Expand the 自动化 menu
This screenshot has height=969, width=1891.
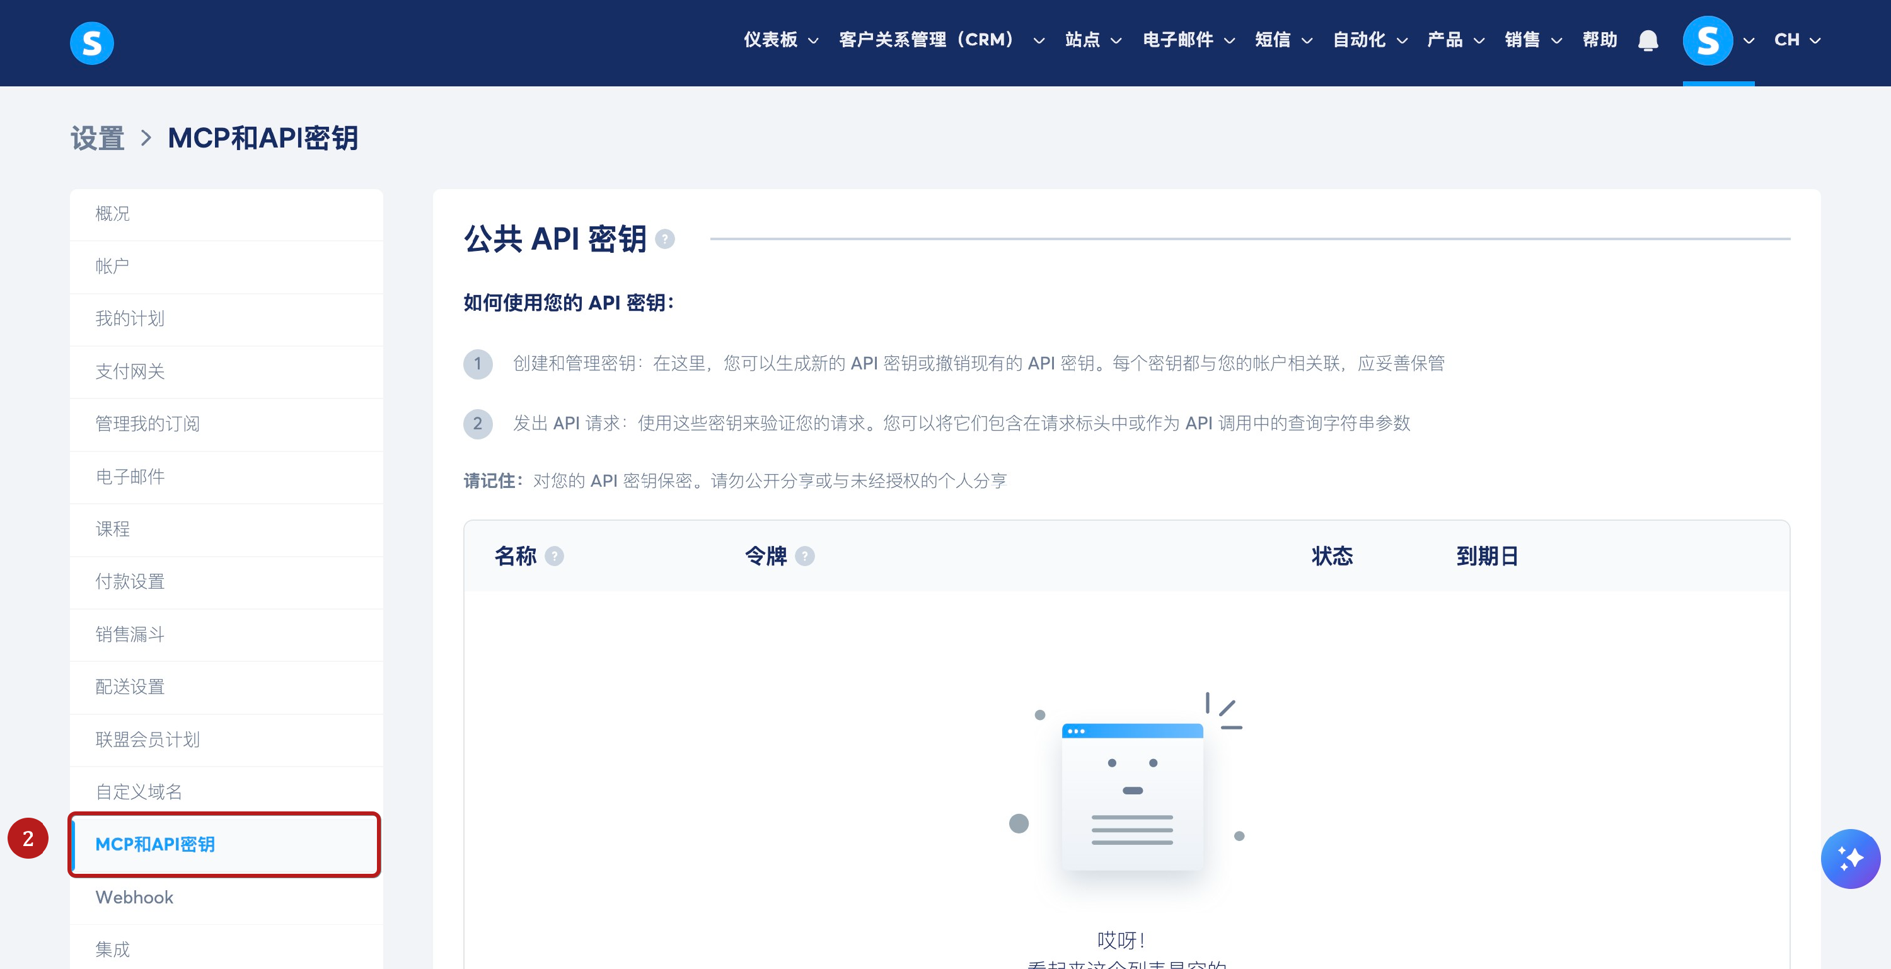pyautogui.click(x=1369, y=40)
